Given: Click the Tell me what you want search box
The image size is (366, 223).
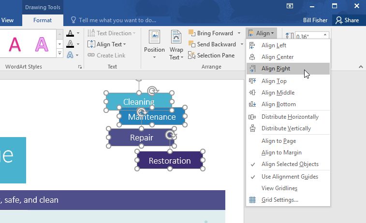Looking at the screenshot, I should 117,20.
